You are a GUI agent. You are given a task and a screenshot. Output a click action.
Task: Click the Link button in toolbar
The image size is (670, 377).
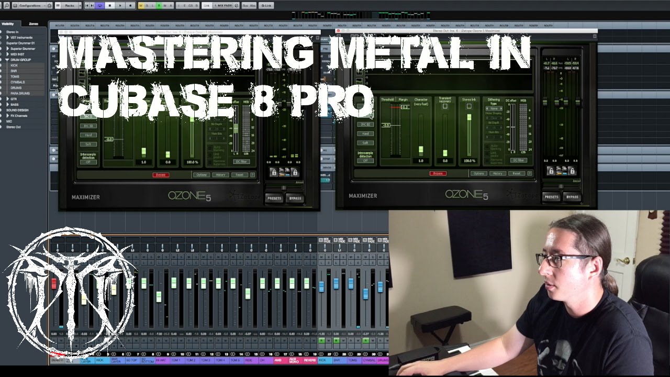207,5
